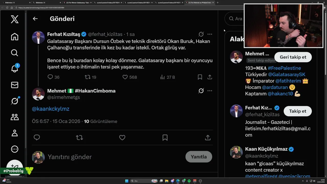Viewport: 327px width, 184px height.
Task: Open Discord from the taskbar
Action: click(172, 181)
